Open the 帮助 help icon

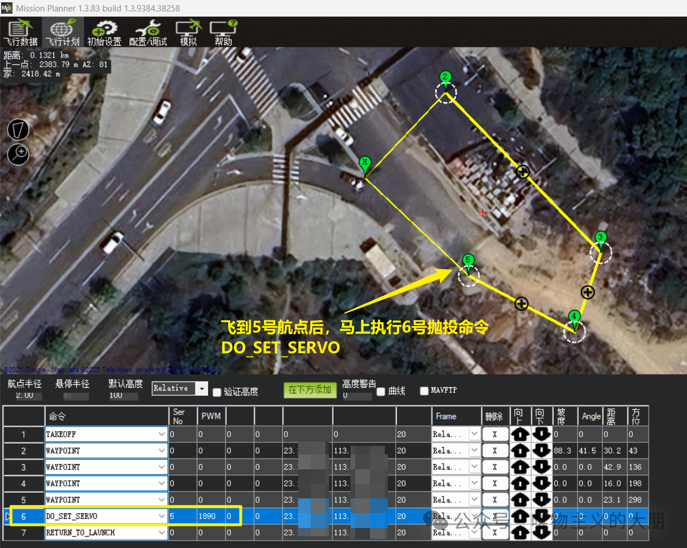[x=223, y=33]
